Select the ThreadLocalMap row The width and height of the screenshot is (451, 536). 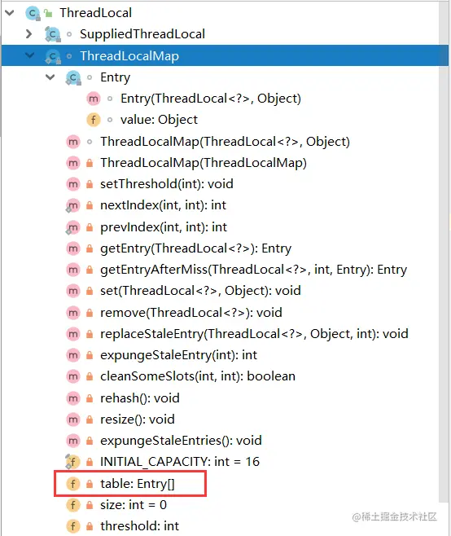click(225, 55)
